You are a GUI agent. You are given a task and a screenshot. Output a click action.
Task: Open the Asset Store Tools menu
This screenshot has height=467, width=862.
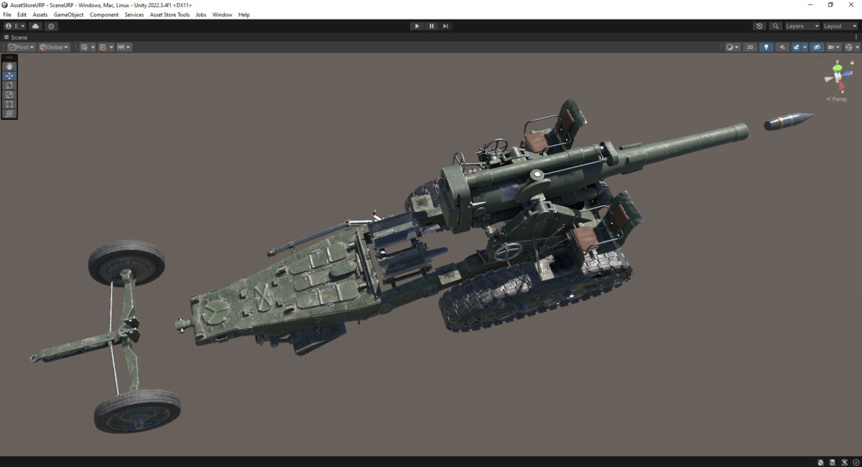pos(170,14)
